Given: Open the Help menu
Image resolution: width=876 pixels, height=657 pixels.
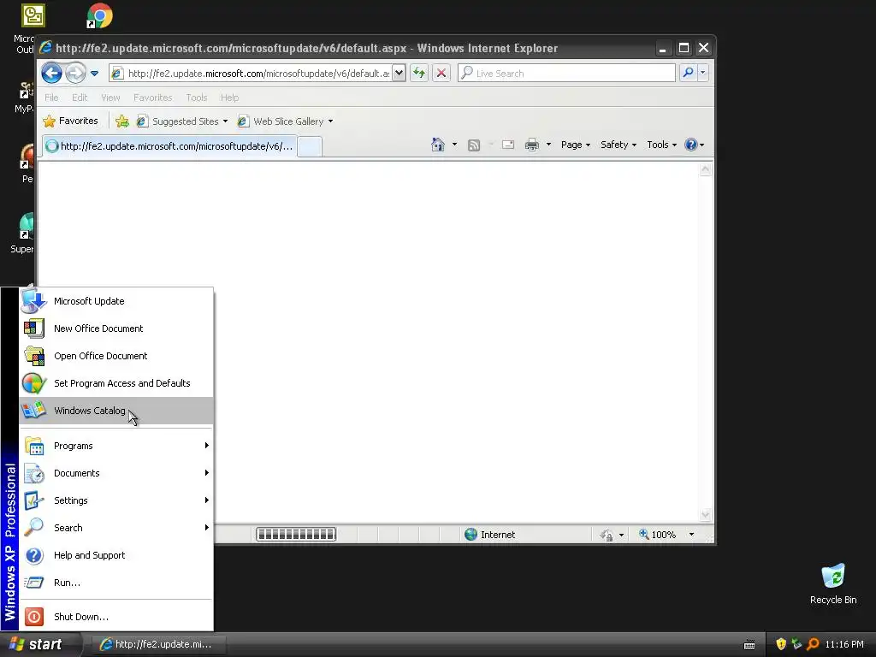Looking at the screenshot, I should tap(229, 98).
